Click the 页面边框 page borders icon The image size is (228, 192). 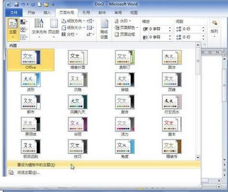pos(117,34)
